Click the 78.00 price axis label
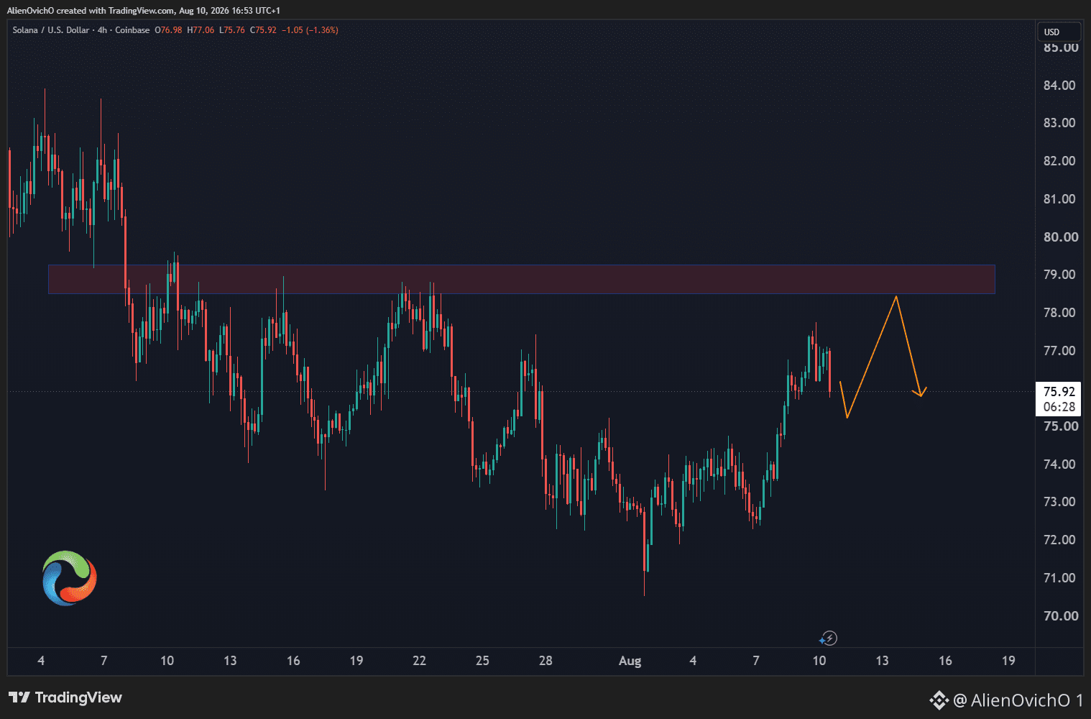This screenshot has width=1091, height=719. 1059,313
